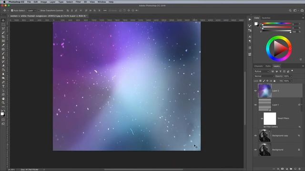Screen dimensions: 305x171
Task: Click the new group folder icon
Action: point(291,169)
